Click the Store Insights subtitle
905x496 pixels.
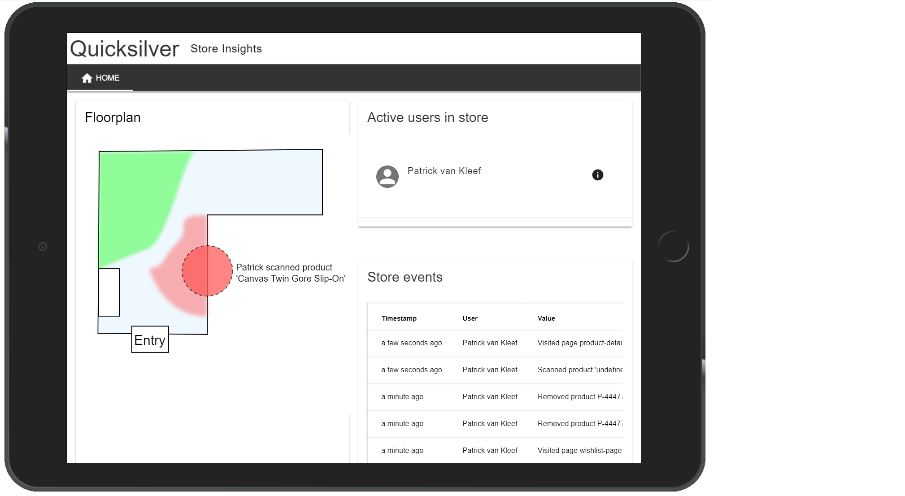pyautogui.click(x=226, y=48)
